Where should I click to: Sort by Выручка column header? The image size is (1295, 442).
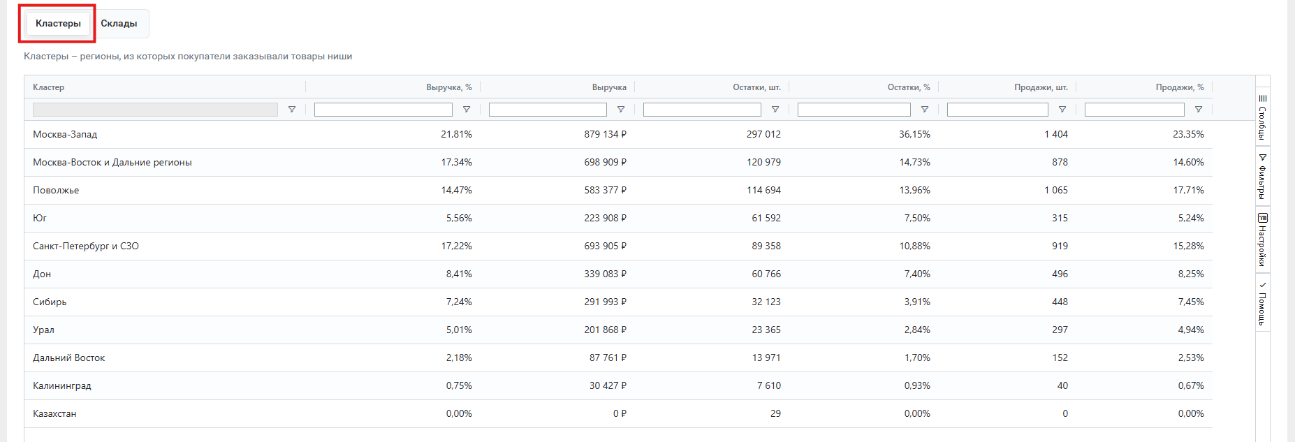pyautogui.click(x=609, y=87)
